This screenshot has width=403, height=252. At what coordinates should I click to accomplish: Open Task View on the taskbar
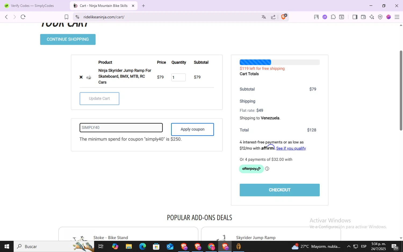tap(101, 246)
